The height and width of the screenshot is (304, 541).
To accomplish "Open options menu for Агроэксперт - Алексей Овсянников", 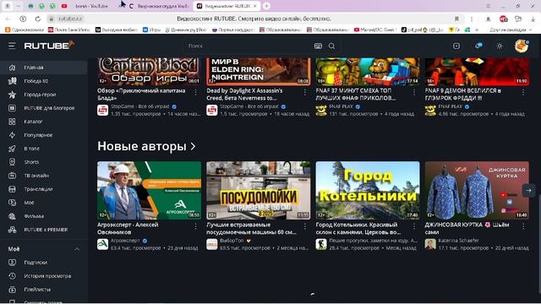I will pos(195,226).
